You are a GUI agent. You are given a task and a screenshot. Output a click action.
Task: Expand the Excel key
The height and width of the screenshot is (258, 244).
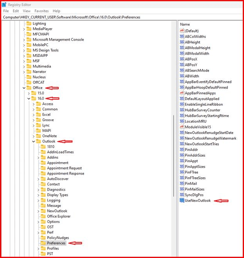click(x=34, y=115)
